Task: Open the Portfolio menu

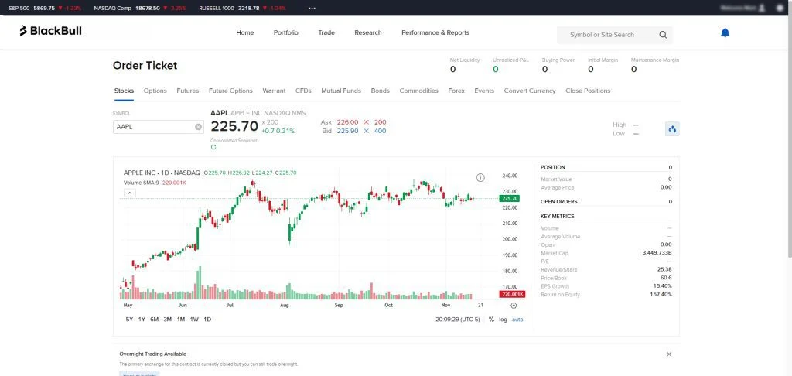Action: [x=286, y=32]
